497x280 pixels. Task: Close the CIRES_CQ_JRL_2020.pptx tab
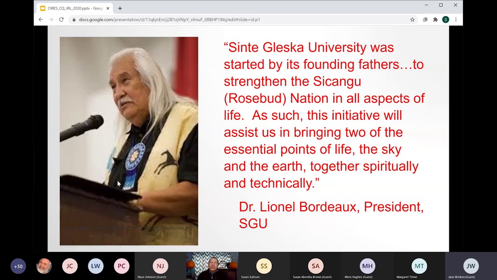[108, 8]
